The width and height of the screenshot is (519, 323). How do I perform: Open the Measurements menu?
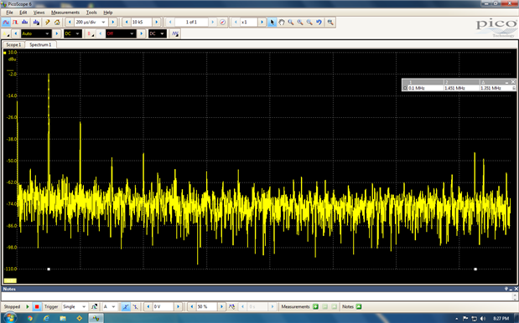click(65, 13)
